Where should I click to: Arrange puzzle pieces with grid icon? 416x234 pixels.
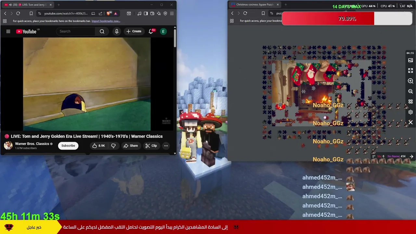pyautogui.click(x=410, y=102)
